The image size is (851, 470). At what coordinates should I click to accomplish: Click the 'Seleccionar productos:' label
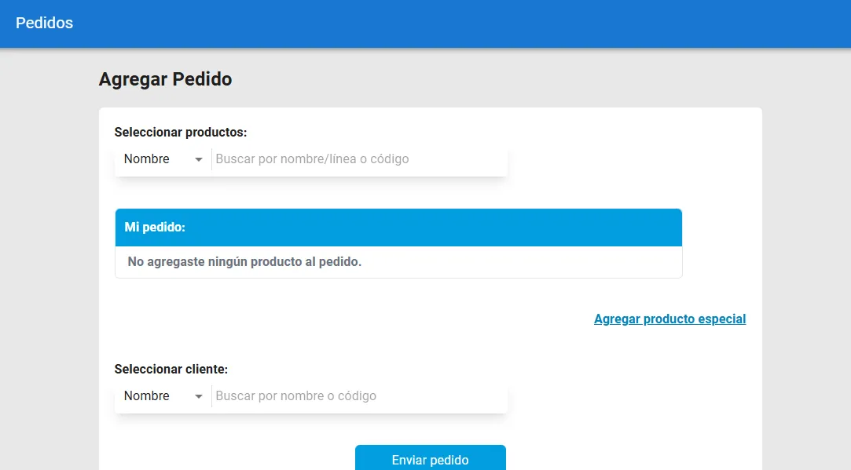pos(181,133)
